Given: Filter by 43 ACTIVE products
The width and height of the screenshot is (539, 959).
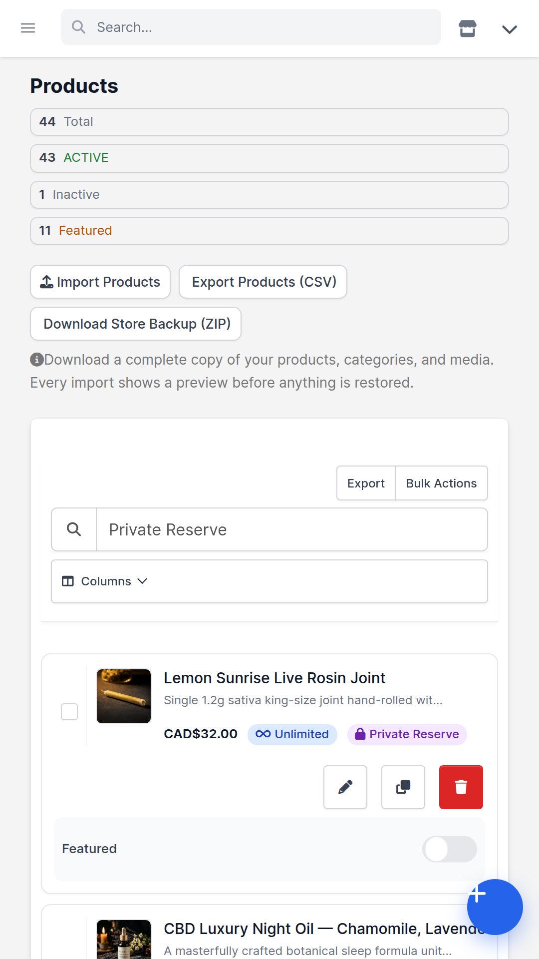Looking at the screenshot, I should [x=269, y=158].
